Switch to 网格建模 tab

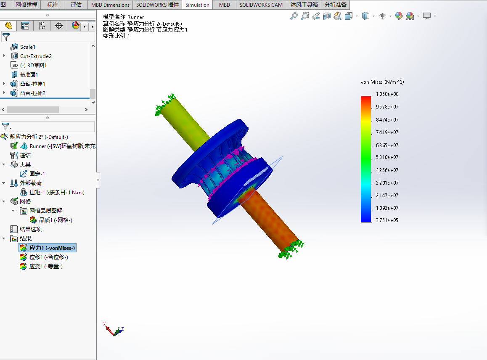(26, 5)
